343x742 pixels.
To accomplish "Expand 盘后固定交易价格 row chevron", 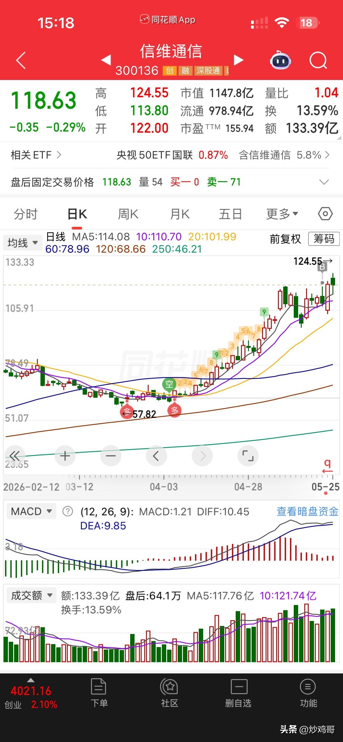I will tap(324, 182).
